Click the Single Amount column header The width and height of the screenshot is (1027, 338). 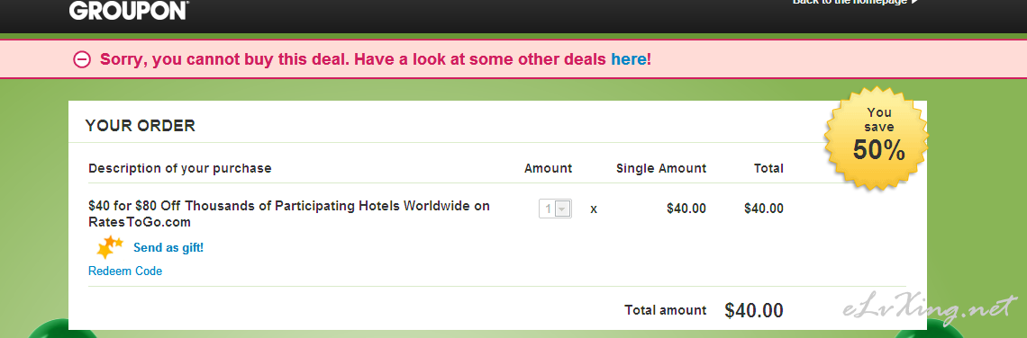click(661, 168)
